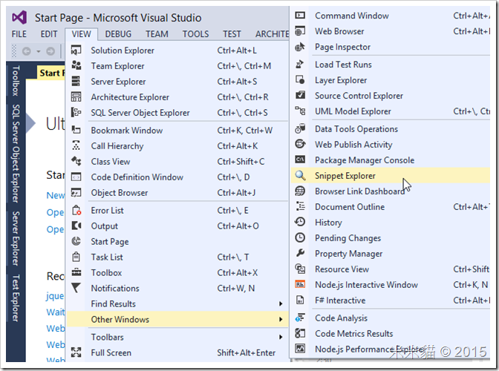
Task: Click the Notifications flag icon
Action: click(76, 289)
